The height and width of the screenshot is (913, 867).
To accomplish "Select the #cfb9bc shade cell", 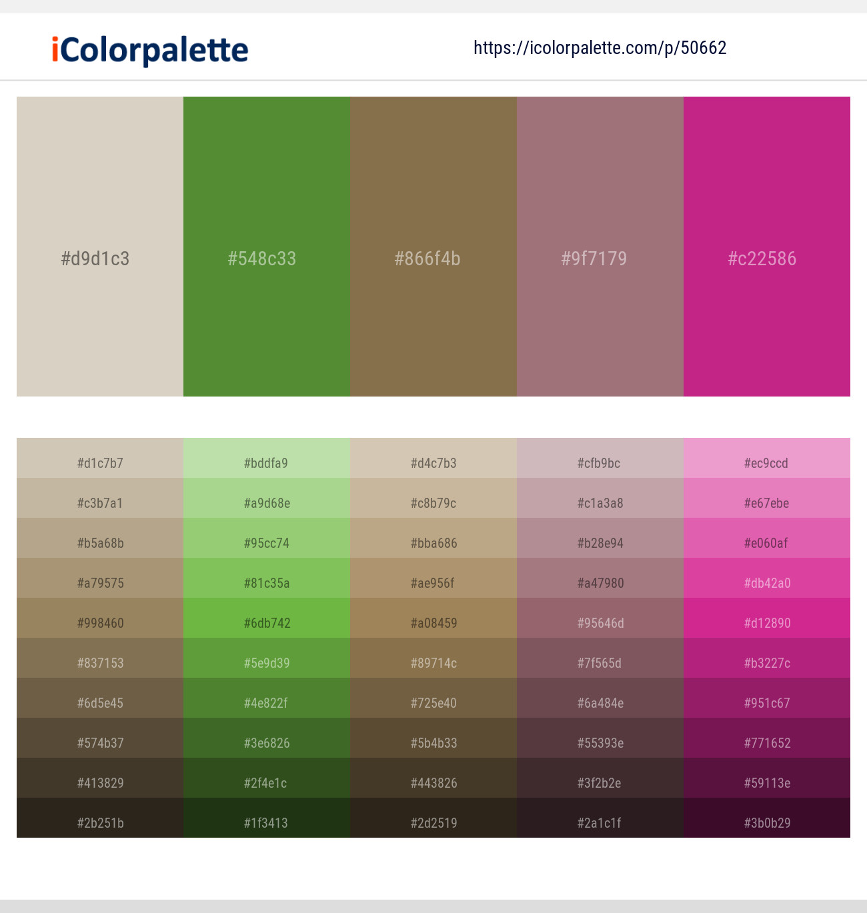I will click(600, 463).
